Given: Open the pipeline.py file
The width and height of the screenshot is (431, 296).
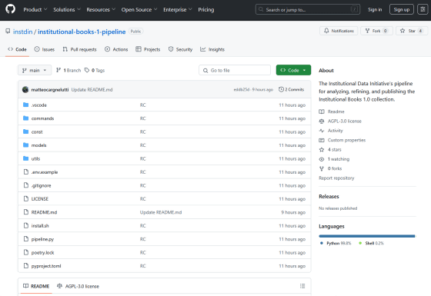Looking at the screenshot, I should coord(42,239).
